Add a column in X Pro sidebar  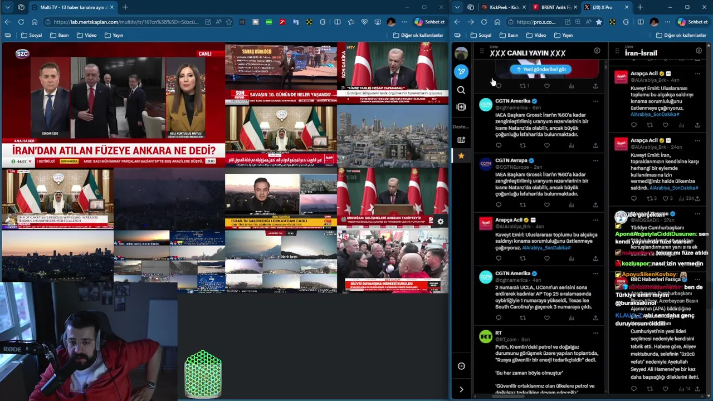click(x=461, y=107)
